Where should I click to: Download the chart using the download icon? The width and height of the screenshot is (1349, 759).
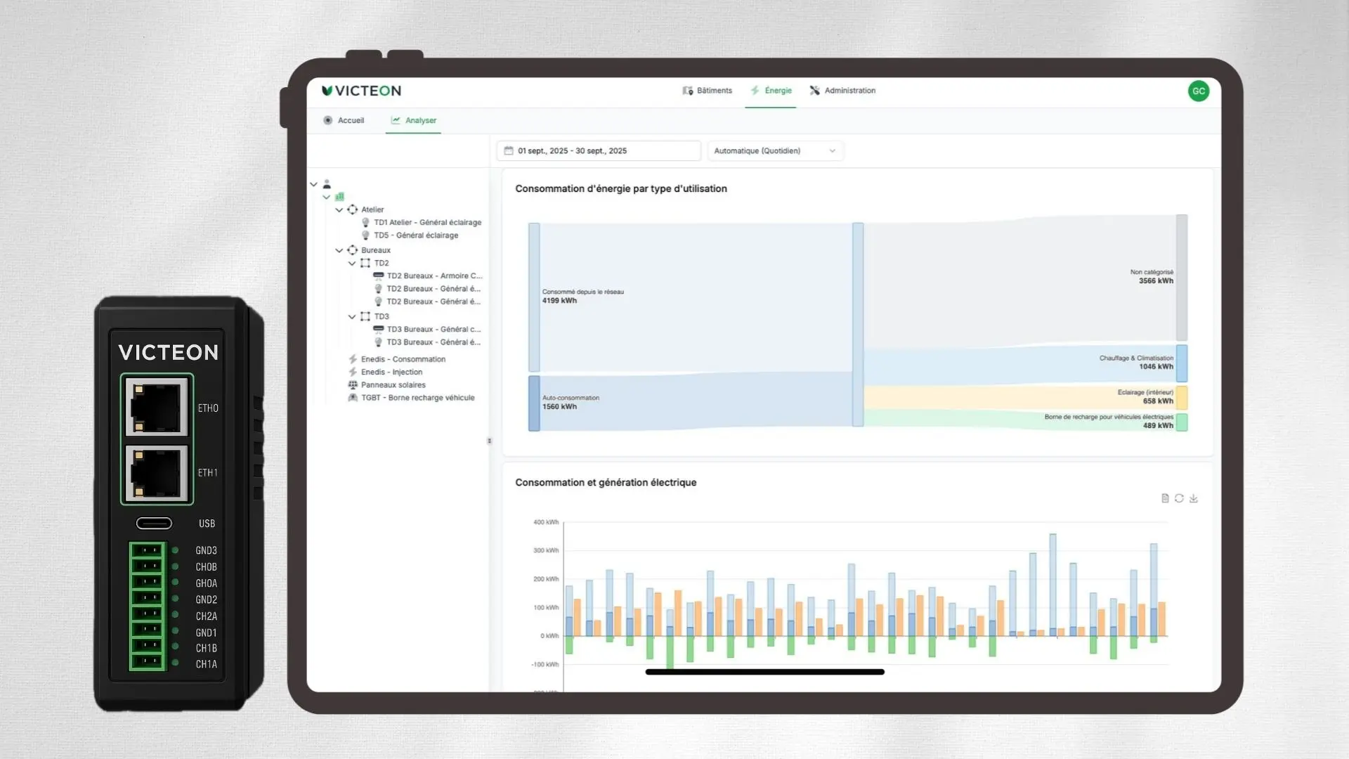1194,498
